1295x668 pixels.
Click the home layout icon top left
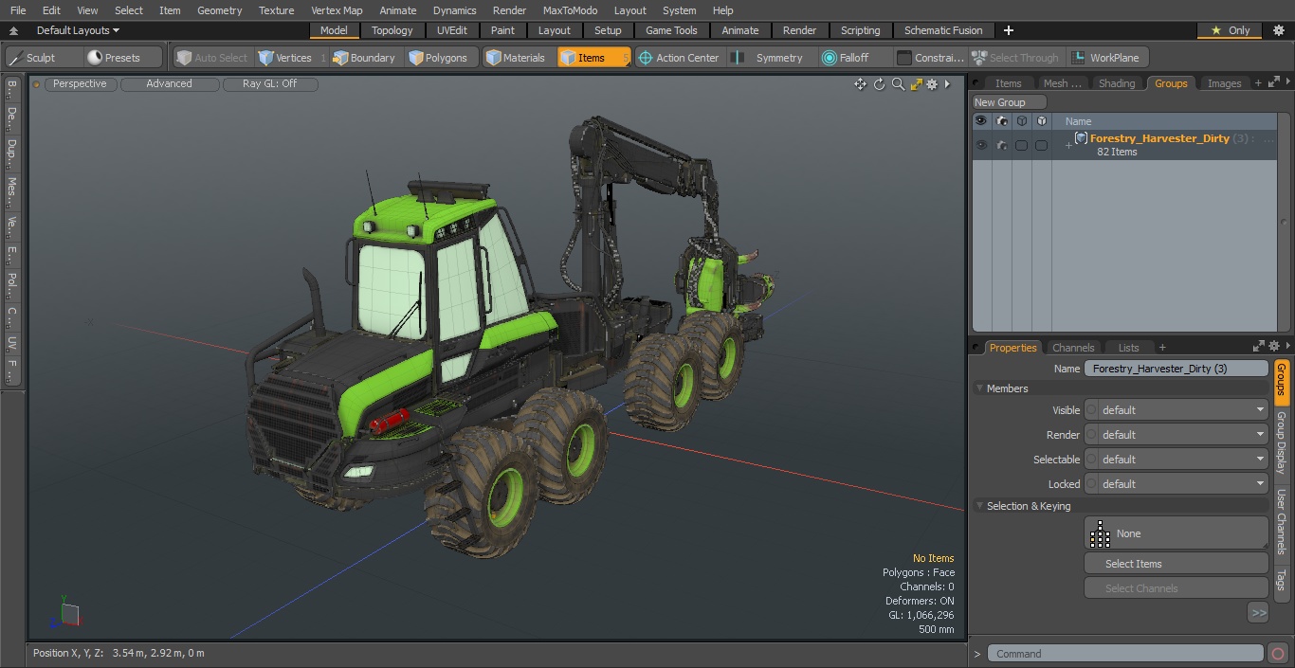click(x=13, y=30)
